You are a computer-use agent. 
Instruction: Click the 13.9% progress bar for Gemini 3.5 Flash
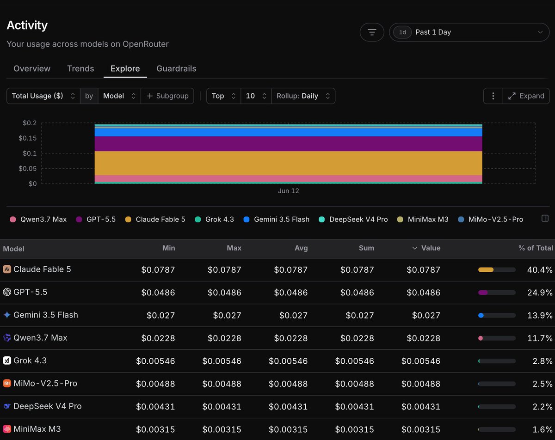pos(497,315)
